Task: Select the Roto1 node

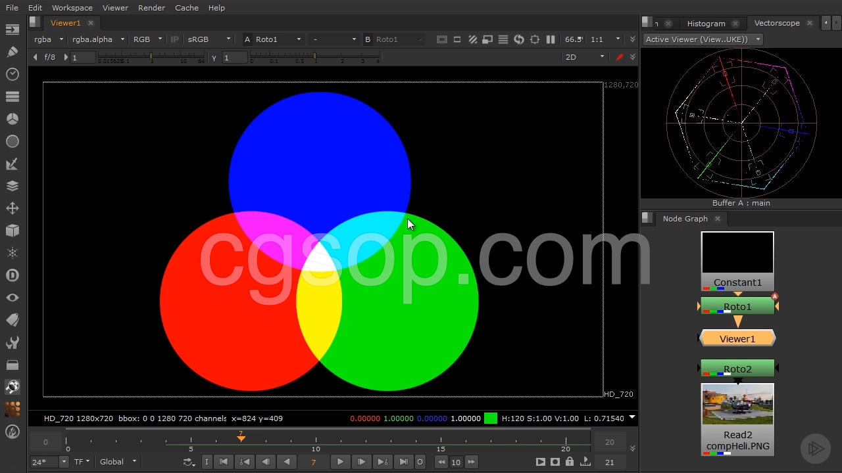Action: tap(737, 306)
